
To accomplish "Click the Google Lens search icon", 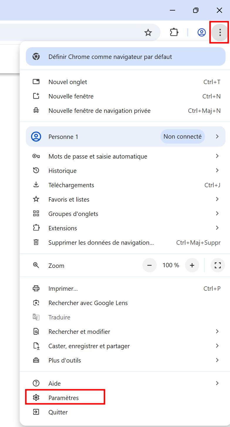I will point(36,303).
